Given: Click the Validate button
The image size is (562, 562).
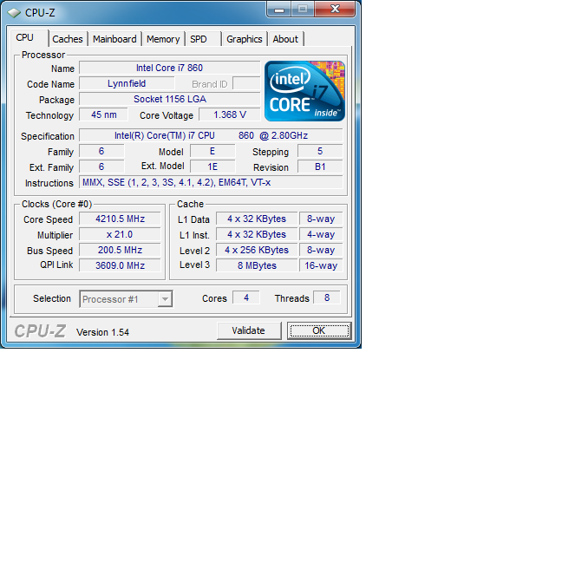Looking at the screenshot, I should pos(249,330).
